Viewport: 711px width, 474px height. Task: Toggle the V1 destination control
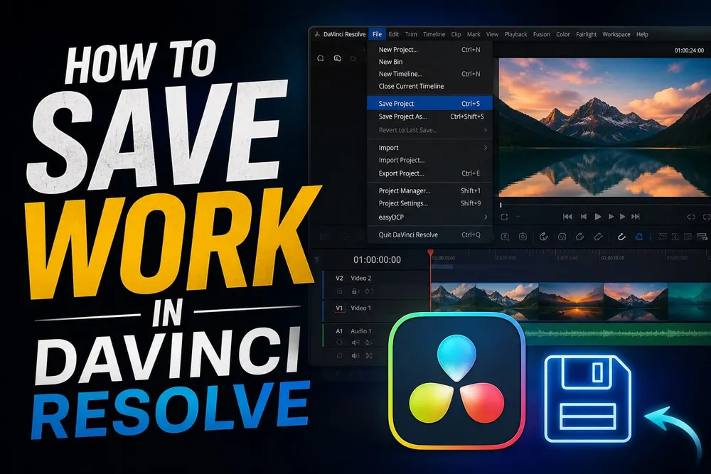339,308
